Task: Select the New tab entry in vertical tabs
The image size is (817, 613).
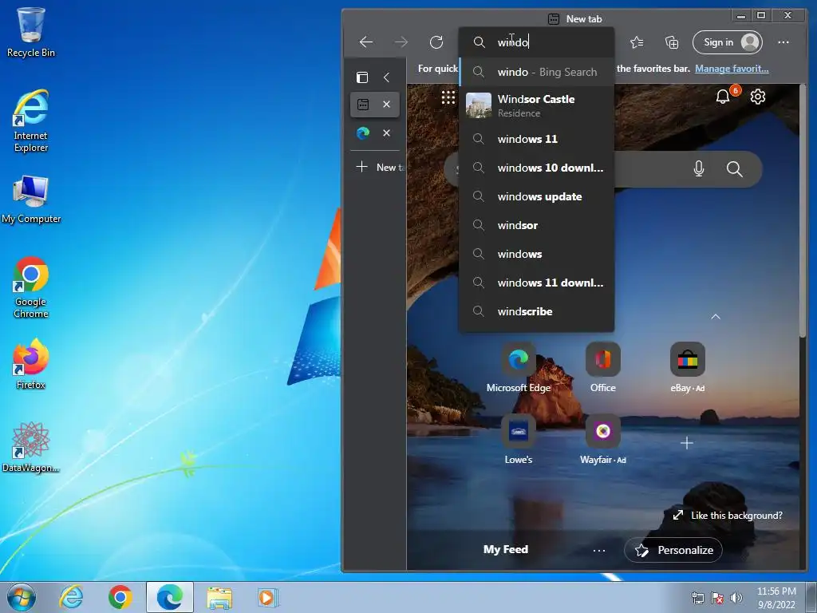Action: [x=363, y=105]
